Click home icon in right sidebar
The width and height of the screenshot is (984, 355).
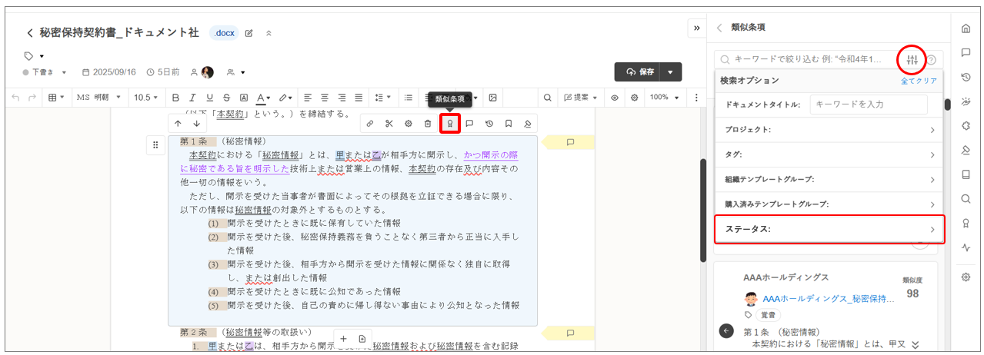pos(966,28)
